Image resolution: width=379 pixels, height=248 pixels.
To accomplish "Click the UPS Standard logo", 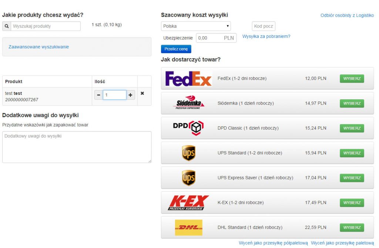I will (188, 153).
